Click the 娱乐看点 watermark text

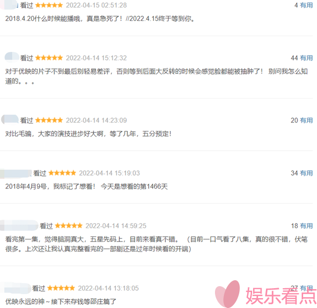click(x=281, y=296)
